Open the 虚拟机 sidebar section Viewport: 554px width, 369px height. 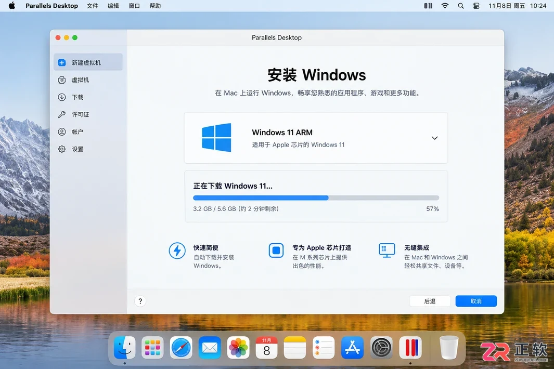88,80
